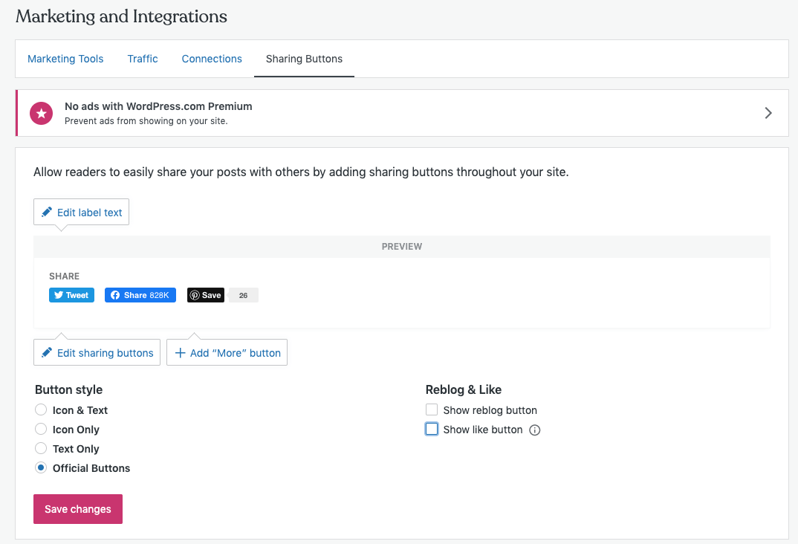Click the Pinterest Save button in preview
This screenshot has width=798, height=544.
coord(205,295)
